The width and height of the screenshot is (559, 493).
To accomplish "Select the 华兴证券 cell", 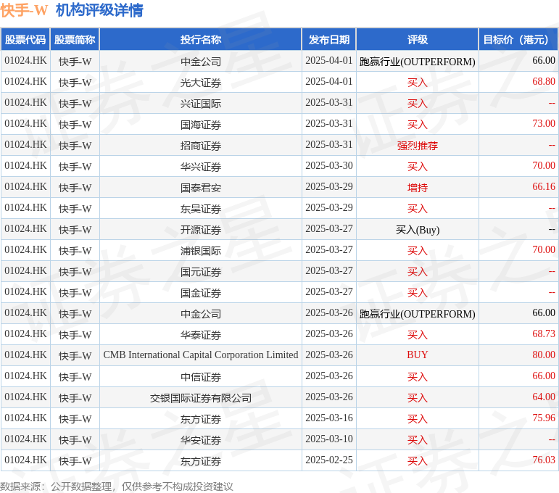I will coord(201,167).
